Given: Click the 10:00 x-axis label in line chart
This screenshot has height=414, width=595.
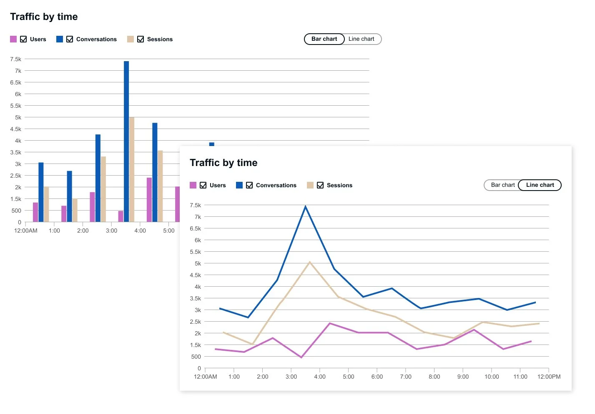Looking at the screenshot, I should pyautogui.click(x=492, y=377).
